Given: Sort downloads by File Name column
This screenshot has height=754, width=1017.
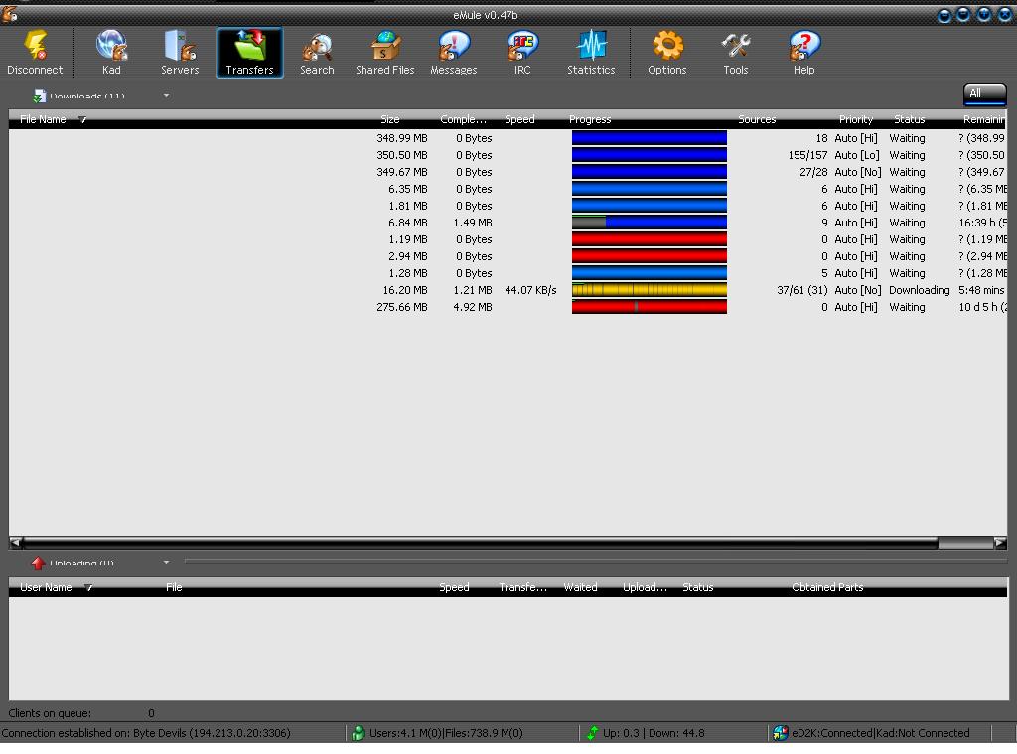Looking at the screenshot, I should 43,119.
